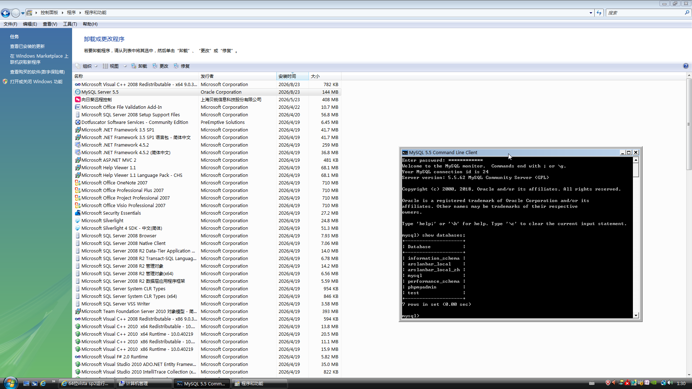The height and width of the screenshot is (389, 692).
Task: Open the Windows Start orb
Action: point(10,383)
